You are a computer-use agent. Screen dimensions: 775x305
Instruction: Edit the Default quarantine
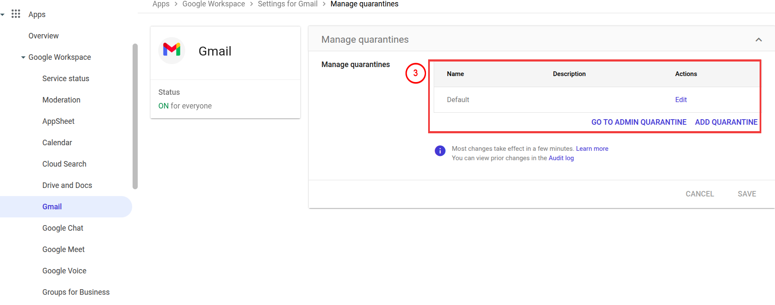[x=681, y=100]
